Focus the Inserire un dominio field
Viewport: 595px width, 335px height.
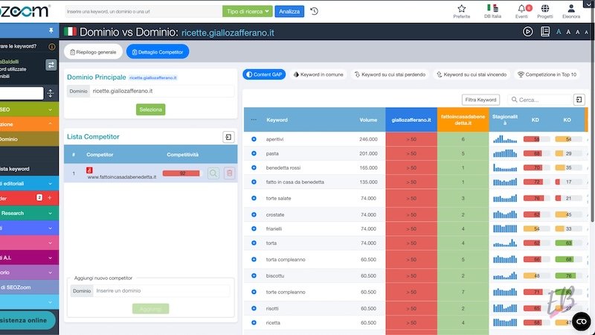161,290
